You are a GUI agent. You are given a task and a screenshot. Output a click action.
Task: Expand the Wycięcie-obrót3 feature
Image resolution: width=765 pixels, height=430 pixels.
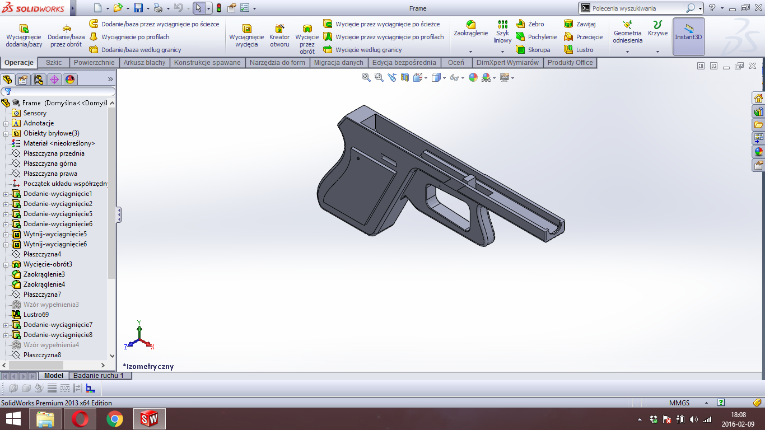pos(6,264)
